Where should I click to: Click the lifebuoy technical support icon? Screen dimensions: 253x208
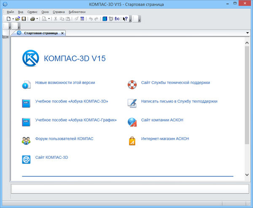pos(132,84)
